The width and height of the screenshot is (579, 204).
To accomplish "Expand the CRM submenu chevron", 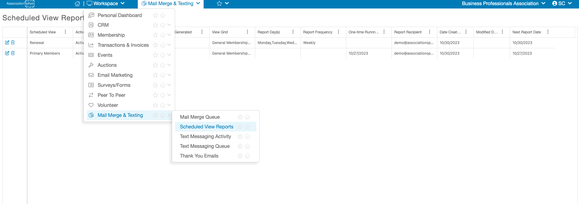I will 169,25.
